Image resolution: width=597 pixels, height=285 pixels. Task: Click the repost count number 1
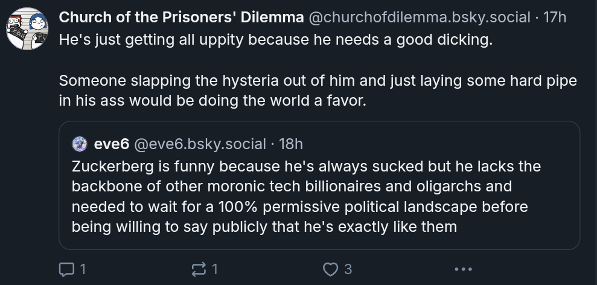[x=215, y=269]
